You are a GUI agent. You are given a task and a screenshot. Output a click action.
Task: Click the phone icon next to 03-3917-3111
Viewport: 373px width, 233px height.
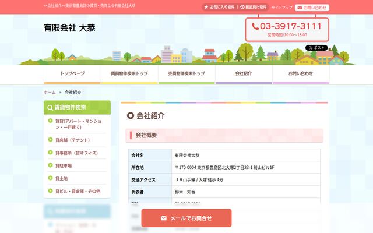255,26
